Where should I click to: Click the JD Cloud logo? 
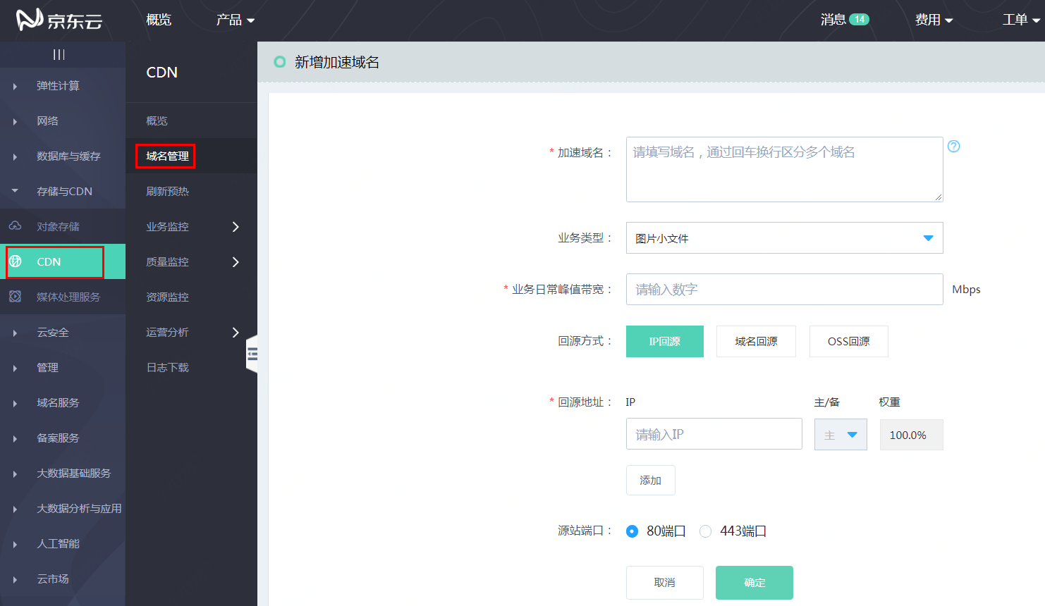[59, 20]
